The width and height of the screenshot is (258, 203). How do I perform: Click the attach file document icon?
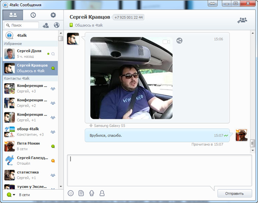pyautogui.click(x=81, y=193)
